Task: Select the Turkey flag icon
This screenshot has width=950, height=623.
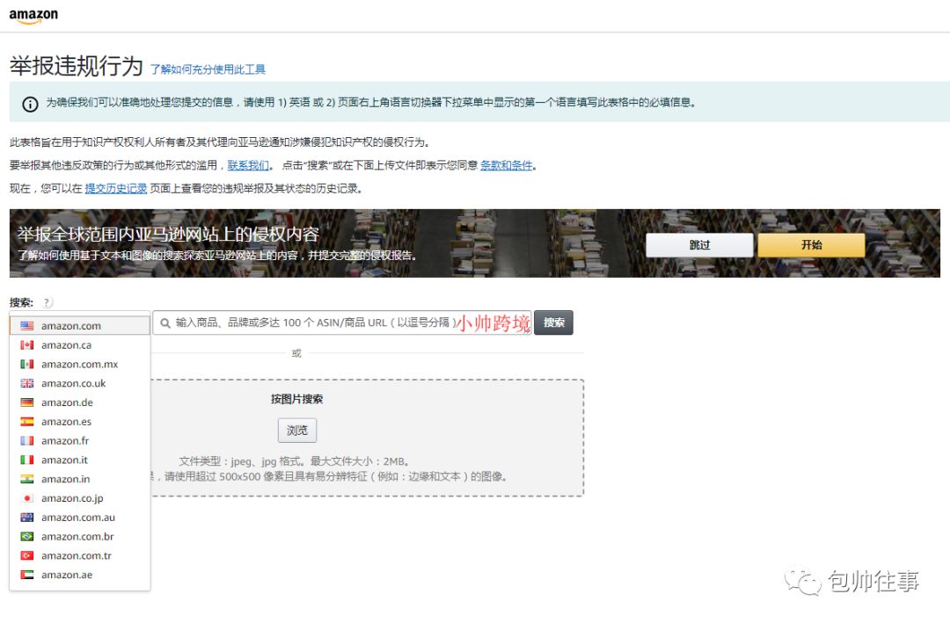Action: pos(26,556)
